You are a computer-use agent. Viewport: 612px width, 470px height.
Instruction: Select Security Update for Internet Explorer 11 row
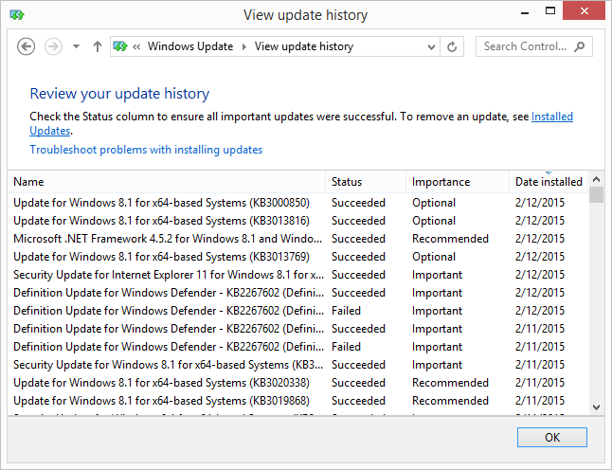(x=297, y=275)
